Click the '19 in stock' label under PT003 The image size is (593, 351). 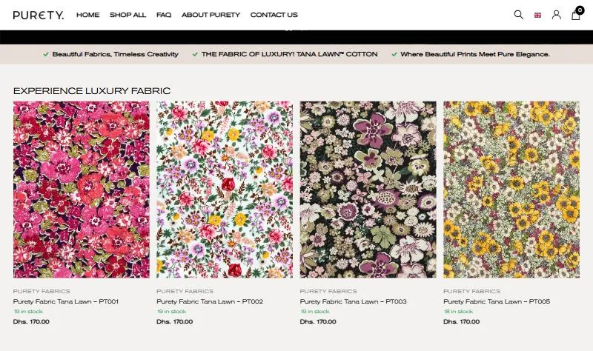pos(315,312)
